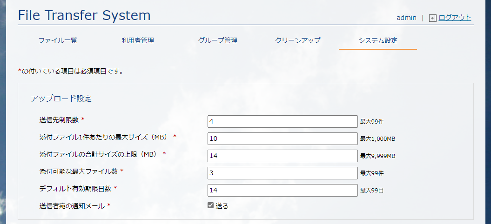The height and width of the screenshot is (224, 491).
Task: Focus the 送信先制限数 input showing 4
Action: click(282, 121)
